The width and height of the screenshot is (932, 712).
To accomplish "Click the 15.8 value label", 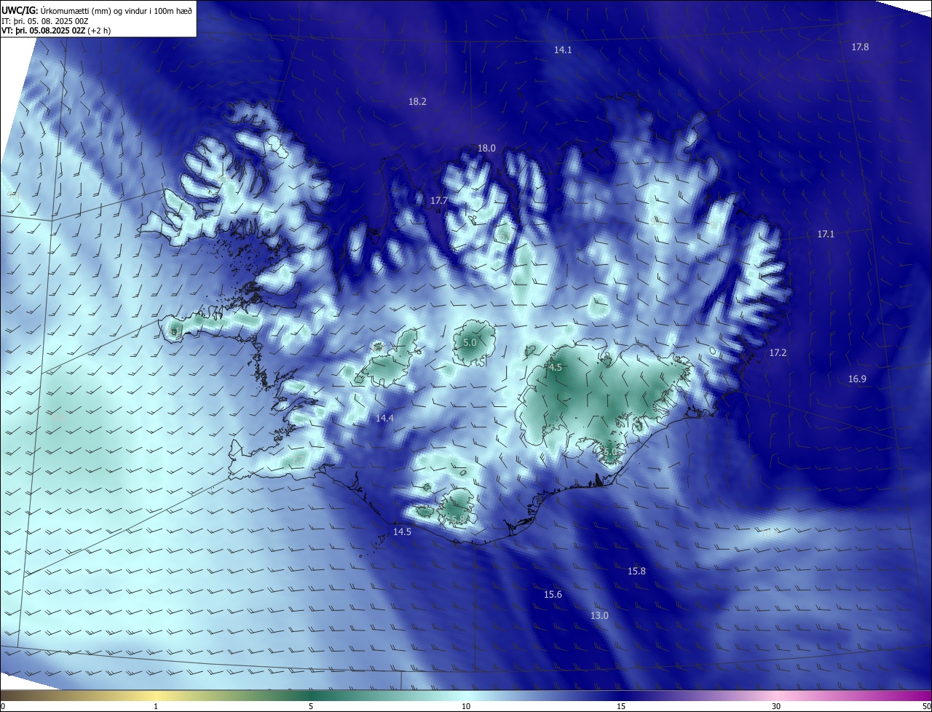I will 636,571.
